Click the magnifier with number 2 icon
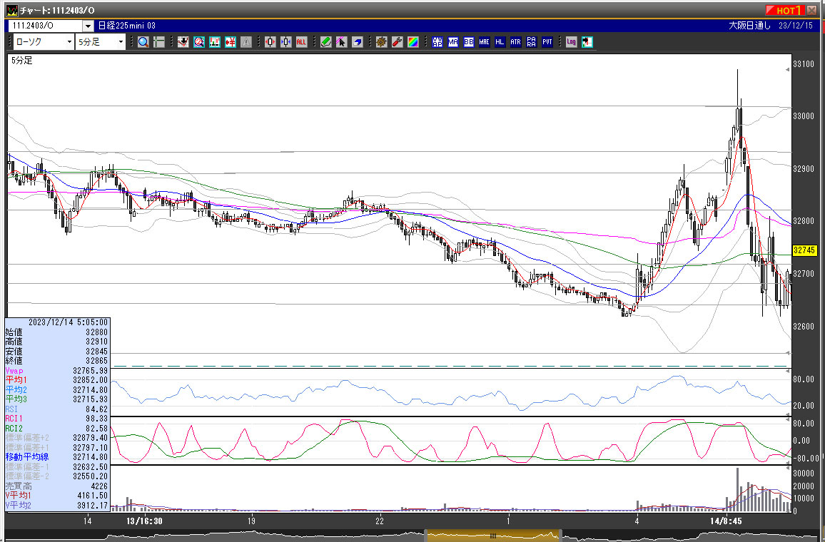 [x=199, y=42]
